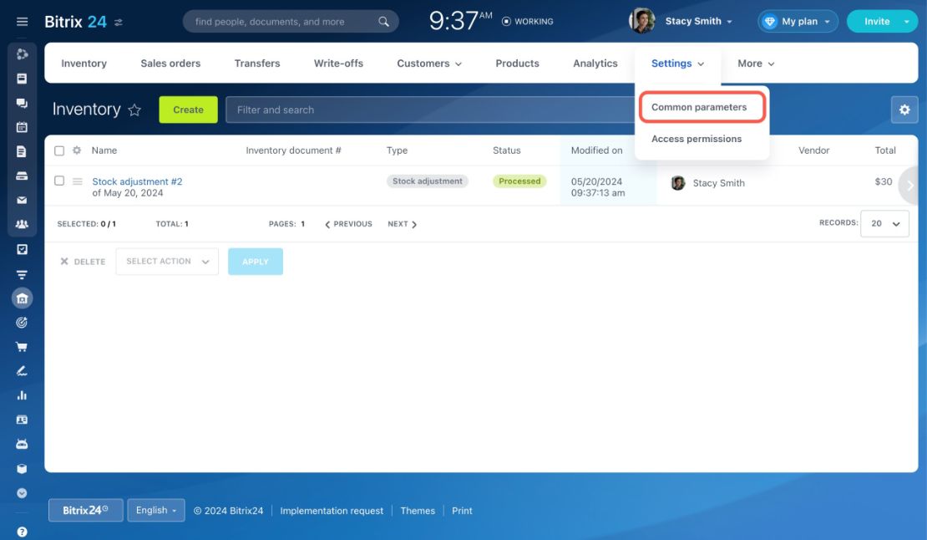Check the Stock adjustment #2 row checkbox

pos(59,181)
